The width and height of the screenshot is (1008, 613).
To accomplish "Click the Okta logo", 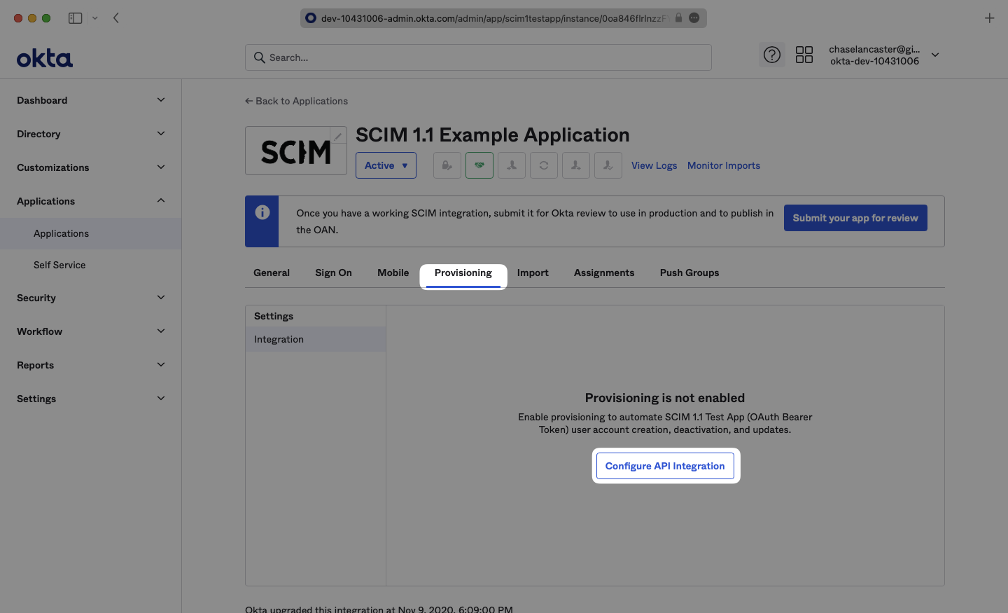I will coord(45,58).
